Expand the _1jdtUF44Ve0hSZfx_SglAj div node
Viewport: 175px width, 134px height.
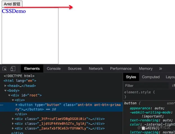click(13, 124)
